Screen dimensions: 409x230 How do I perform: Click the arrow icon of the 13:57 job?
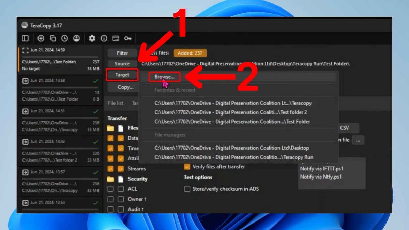[x=25, y=172]
